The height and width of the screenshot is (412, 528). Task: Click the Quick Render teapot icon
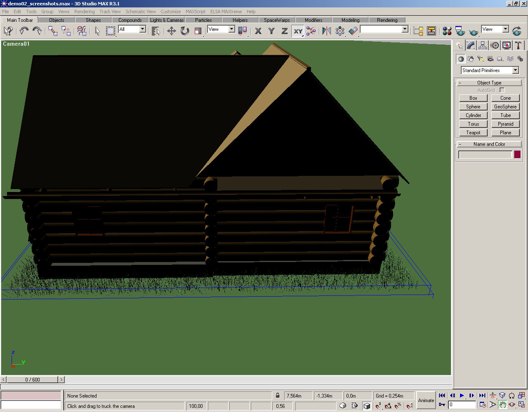(x=474, y=31)
